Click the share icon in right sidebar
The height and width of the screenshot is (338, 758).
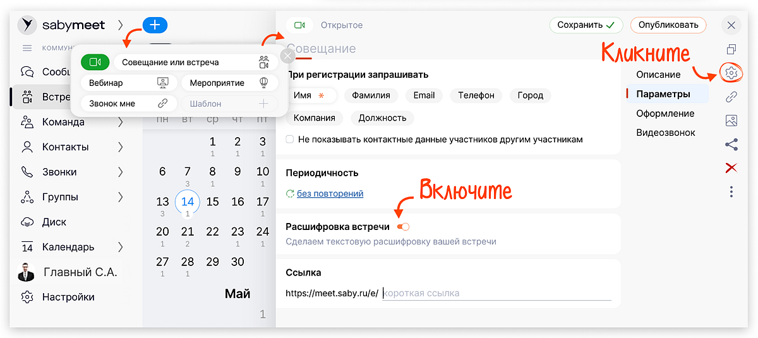pyautogui.click(x=731, y=145)
